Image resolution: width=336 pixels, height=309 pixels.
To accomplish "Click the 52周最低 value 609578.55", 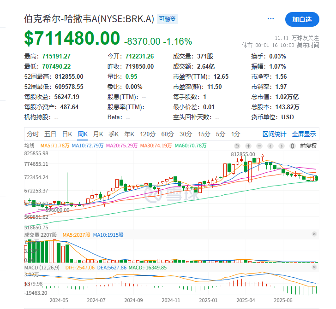I will click(69, 87).
